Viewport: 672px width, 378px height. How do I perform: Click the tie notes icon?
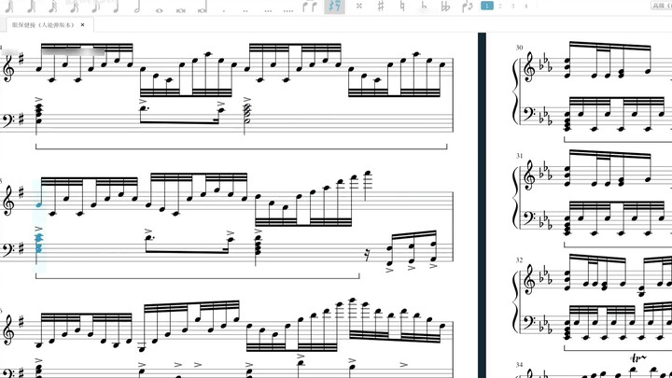310,6
